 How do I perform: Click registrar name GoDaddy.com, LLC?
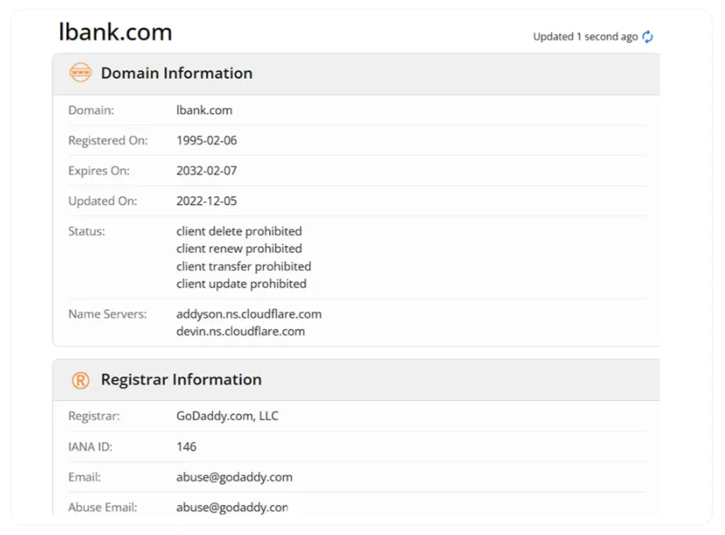(227, 416)
